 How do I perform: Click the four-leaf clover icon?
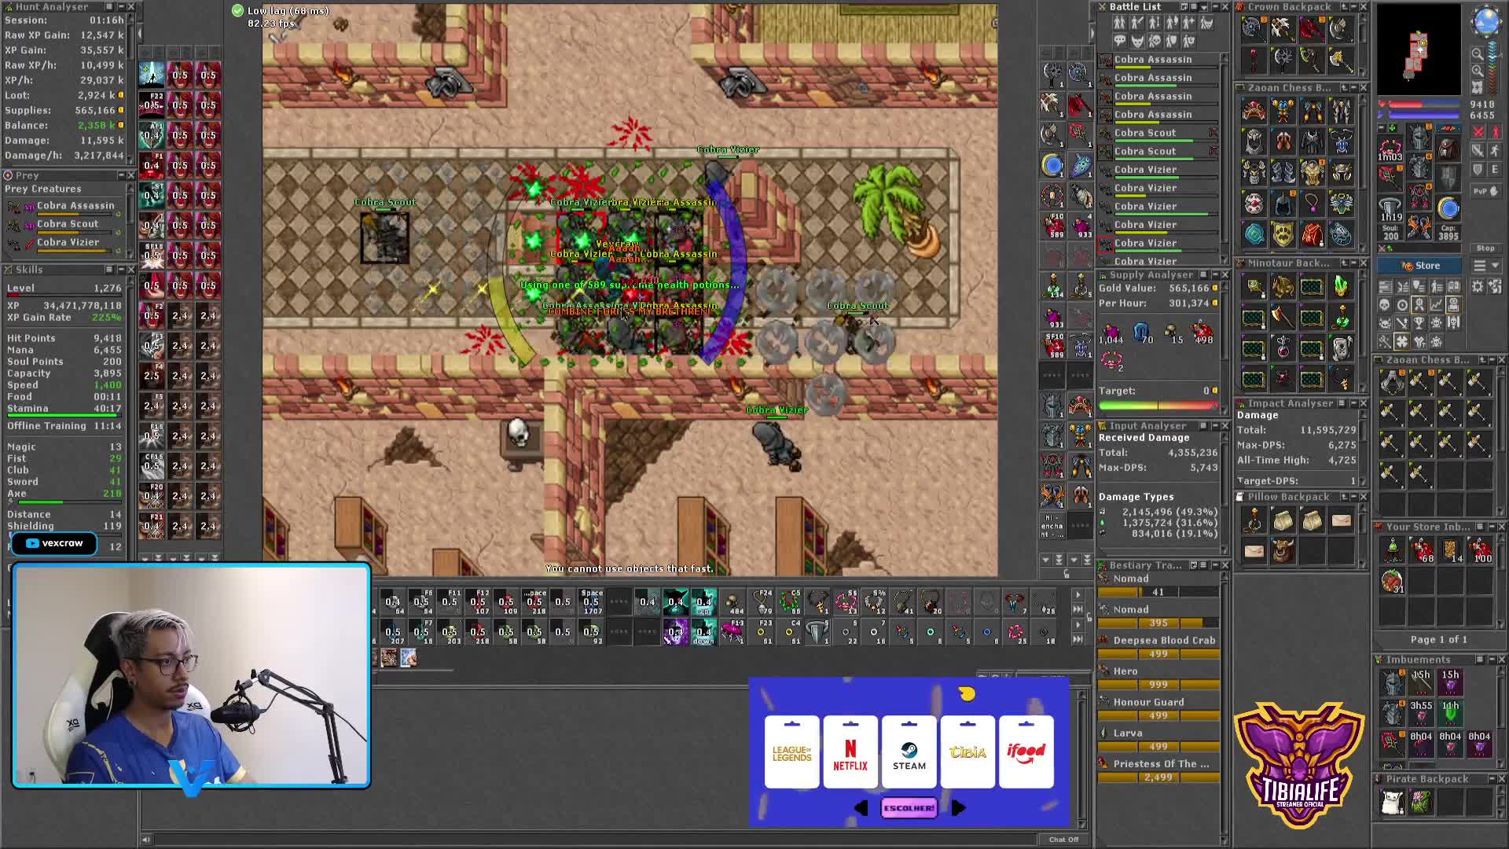pyautogui.click(x=1402, y=341)
